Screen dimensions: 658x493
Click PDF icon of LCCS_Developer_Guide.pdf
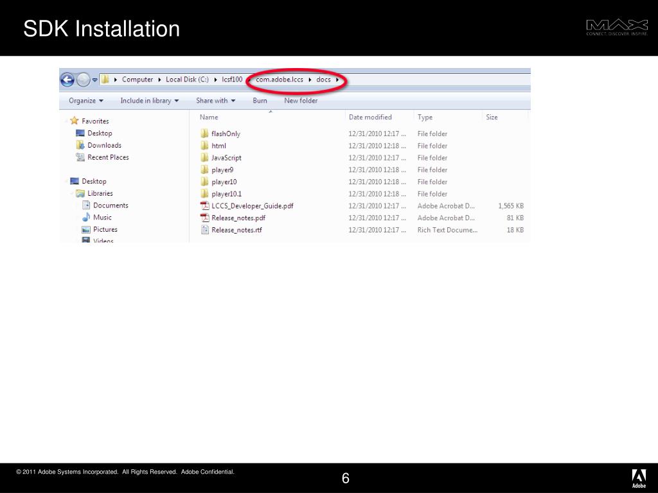pos(205,206)
